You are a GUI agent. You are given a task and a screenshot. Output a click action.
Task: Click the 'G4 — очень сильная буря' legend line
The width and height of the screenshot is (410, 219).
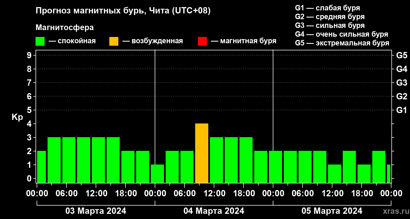(x=341, y=34)
